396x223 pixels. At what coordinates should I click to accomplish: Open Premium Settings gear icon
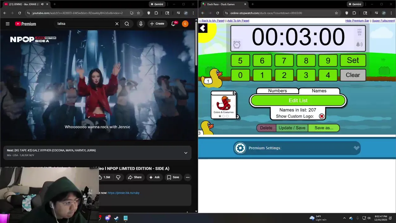click(x=240, y=148)
